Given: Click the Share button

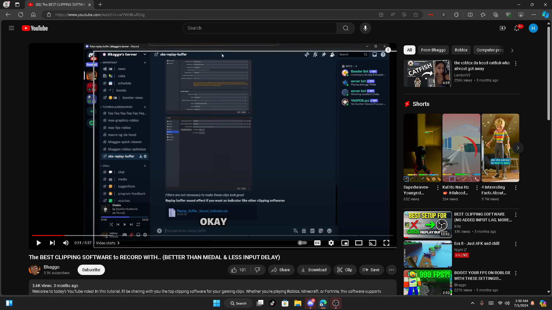Looking at the screenshot, I should click(x=281, y=270).
